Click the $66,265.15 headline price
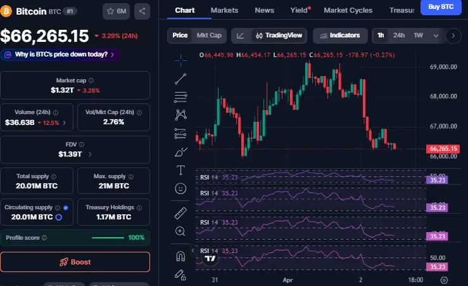This screenshot has height=286, width=468. click(x=44, y=36)
